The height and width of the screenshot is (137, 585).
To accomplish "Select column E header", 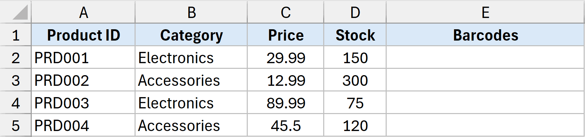I will (485, 13).
